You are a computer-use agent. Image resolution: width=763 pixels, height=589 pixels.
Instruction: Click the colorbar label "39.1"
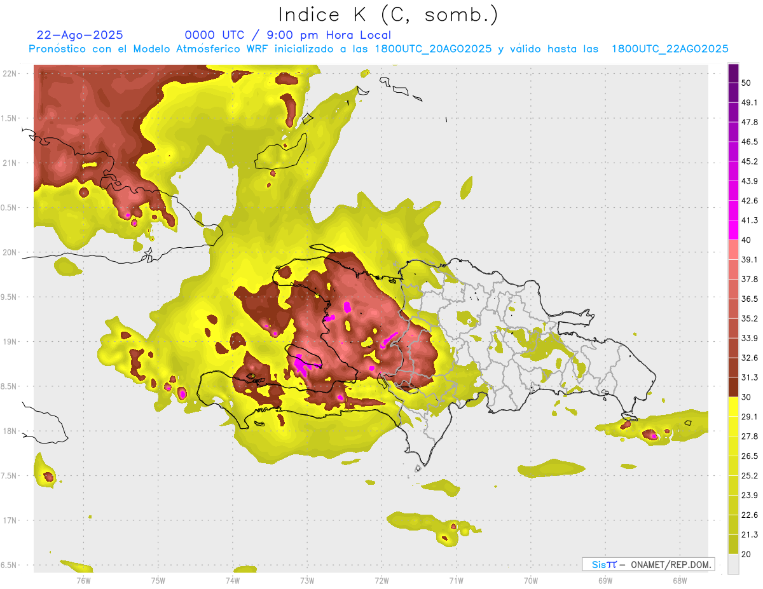pos(750,260)
